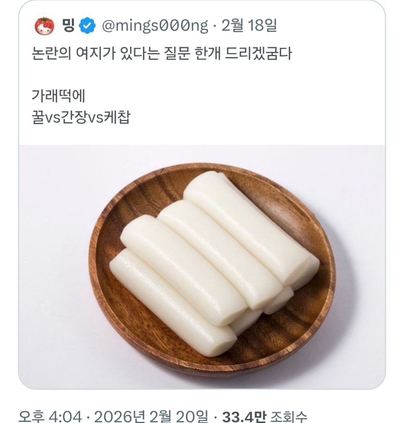Viewport: 404px width, 423px height.
Task: Click the tweet's first line starting with 논란의
Action: point(161,53)
